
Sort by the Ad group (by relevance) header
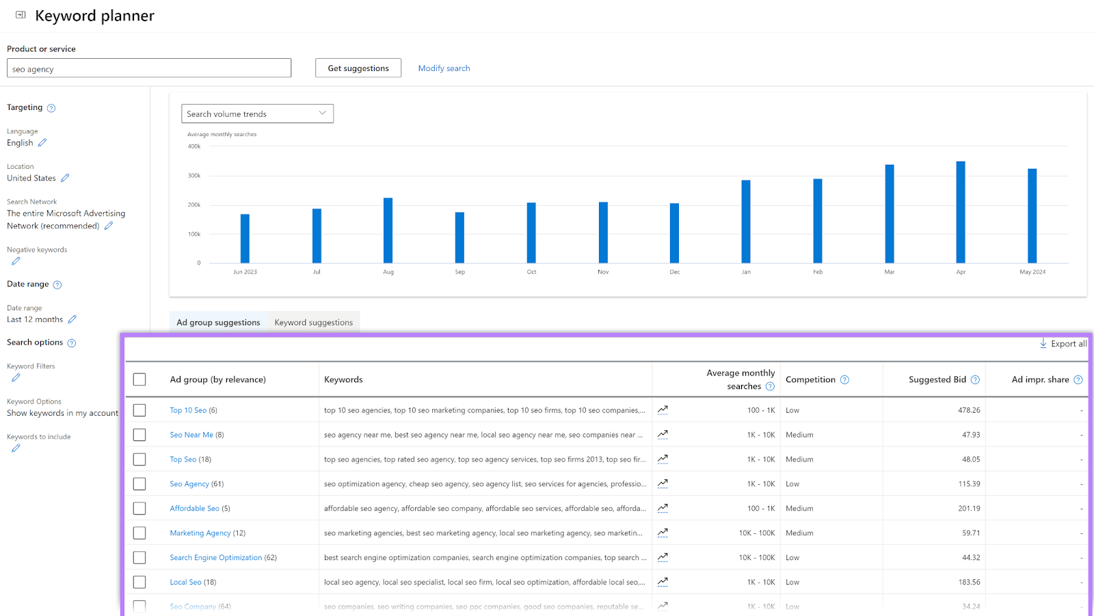217,379
